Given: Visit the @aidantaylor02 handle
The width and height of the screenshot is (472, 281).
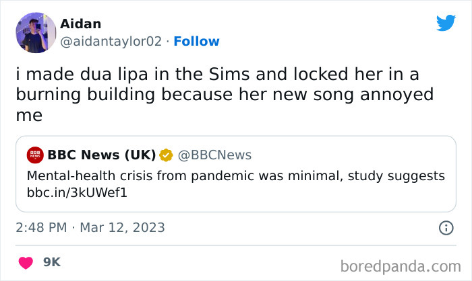Looking at the screenshot, I should (111, 41).
